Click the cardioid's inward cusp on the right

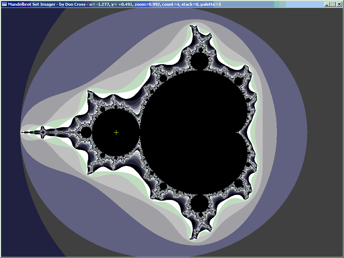[x=237, y=133]
